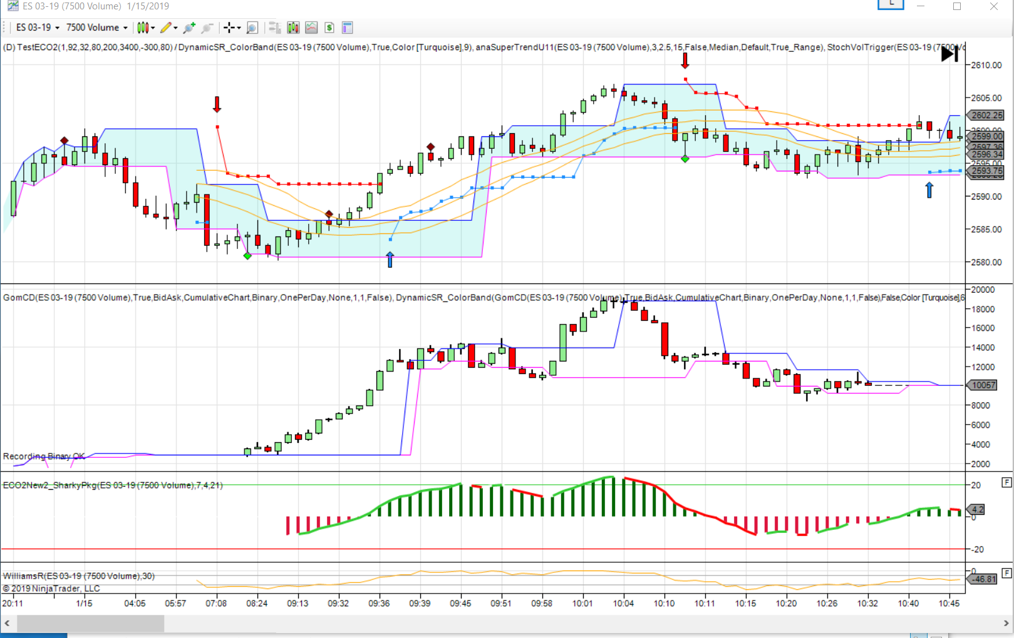This screenshot has height=638, width=1014.
Task: Click the blue up arrow near 09:36
Action: [x=390, y=259]
